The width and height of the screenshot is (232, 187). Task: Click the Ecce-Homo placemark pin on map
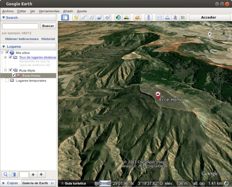[158, 95]
